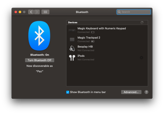Go forward with the right arrow

[x=37, y=12]
